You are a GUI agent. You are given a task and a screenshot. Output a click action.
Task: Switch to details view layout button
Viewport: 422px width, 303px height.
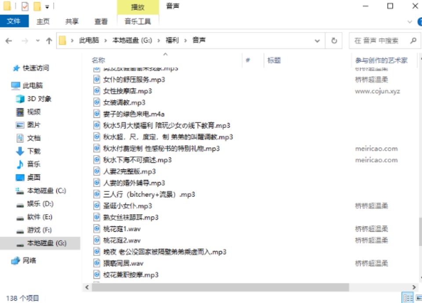point(407,298)
